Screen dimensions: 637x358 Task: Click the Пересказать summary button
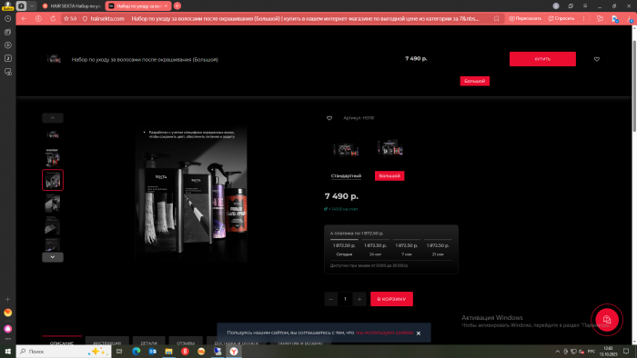pos(525,19)
